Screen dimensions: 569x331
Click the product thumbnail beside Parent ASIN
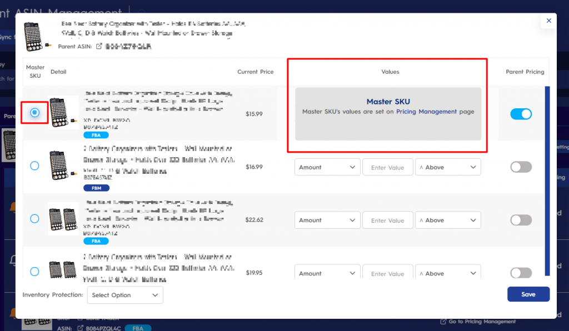(x=36, y=36)
